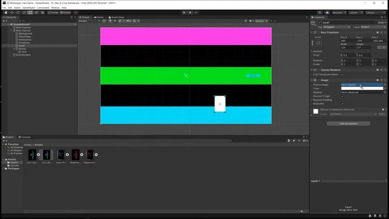Open the Image color swatch
The image size is (389, 219).
(362, 88)
